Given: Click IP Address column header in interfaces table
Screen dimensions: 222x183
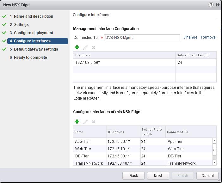Looking at the screenshot, I should (123, 132).
